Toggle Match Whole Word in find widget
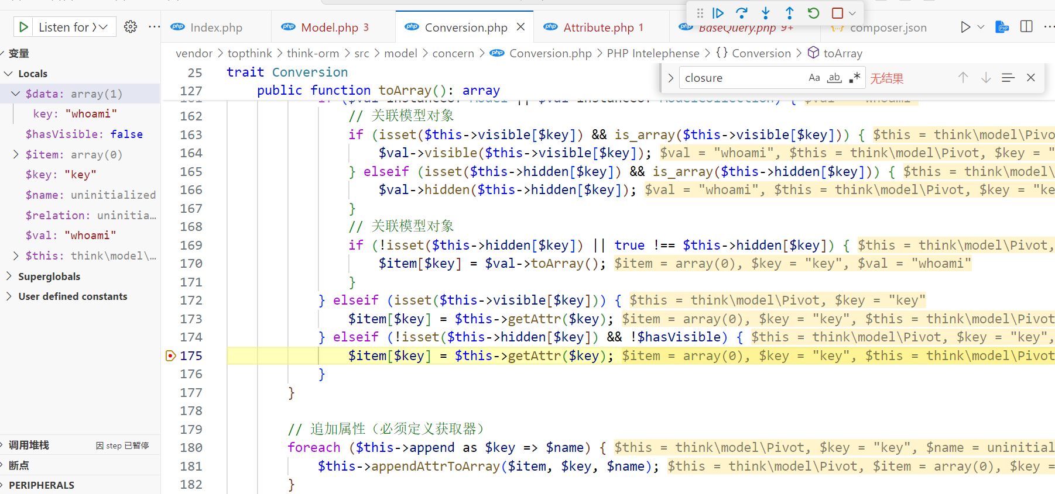This screenshot has width=1055, height=494. tap(835, 78)
